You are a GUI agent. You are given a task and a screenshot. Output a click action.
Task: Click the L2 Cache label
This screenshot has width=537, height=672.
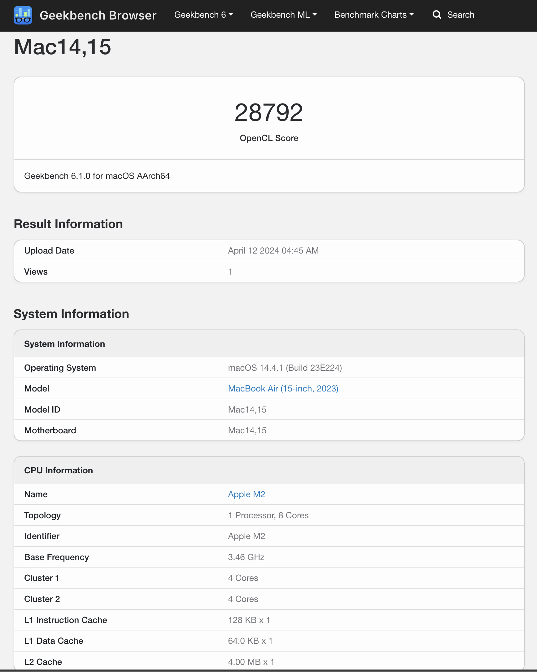[43, 662]
